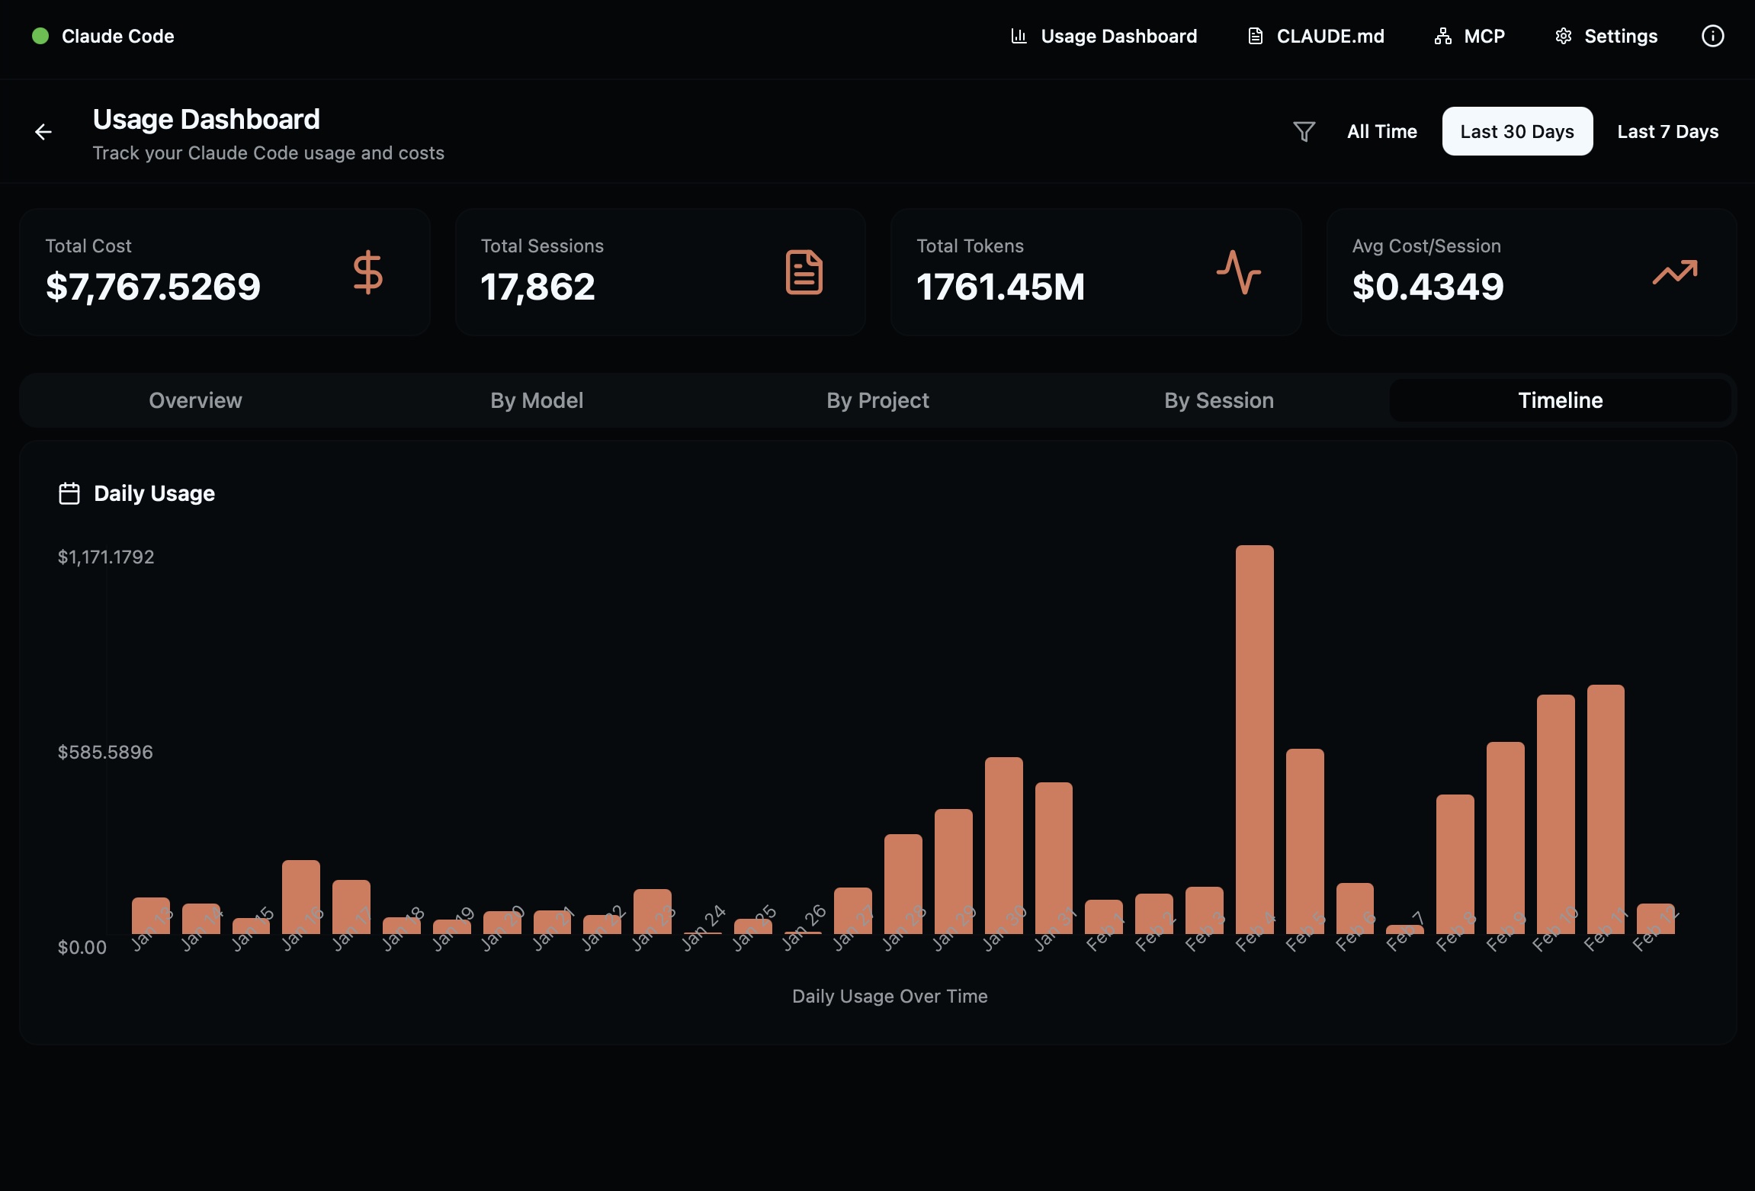Switch to the Overview tab
This screenshot has width=1755, height=1191.
tap(195, 400)
